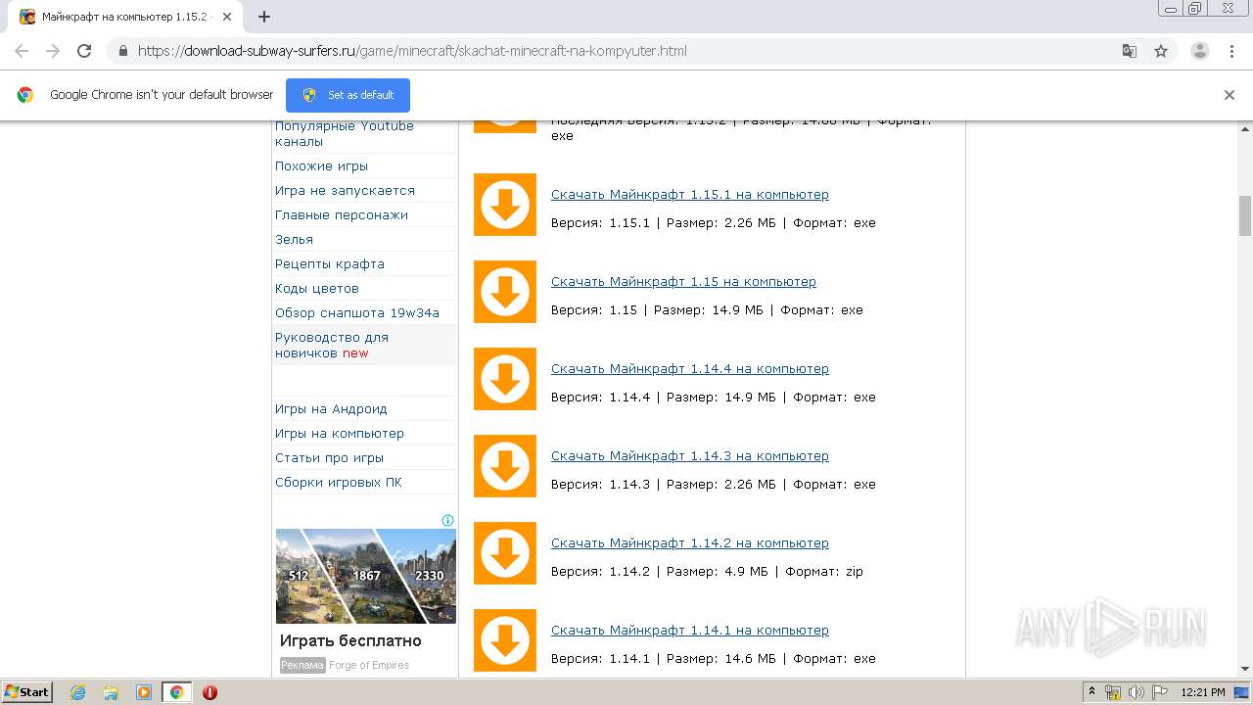Open the network tray icon
Screen dimensions: 1253x705
(x=1113, y=692)
